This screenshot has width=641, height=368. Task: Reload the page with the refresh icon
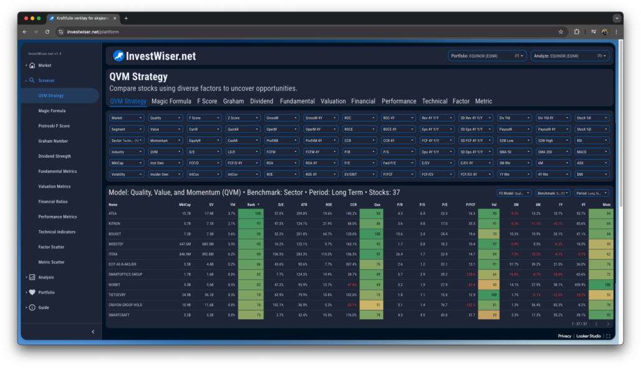coord(47,32)
